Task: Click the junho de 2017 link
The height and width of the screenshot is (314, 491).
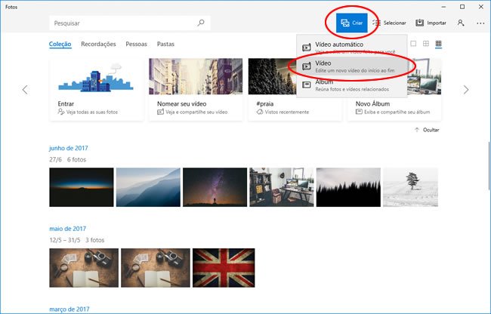Action: click(68, 149)
